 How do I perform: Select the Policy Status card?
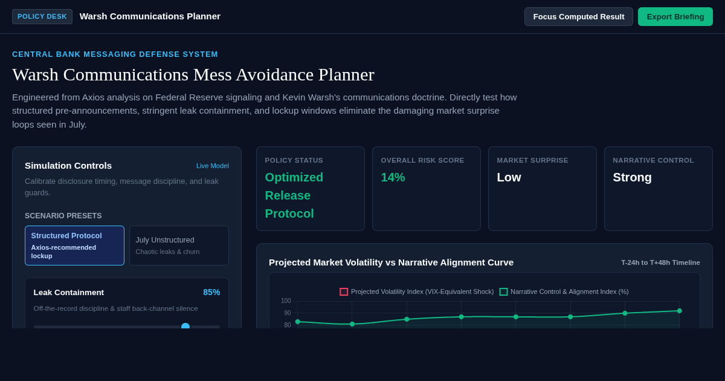tap(311, 189)
